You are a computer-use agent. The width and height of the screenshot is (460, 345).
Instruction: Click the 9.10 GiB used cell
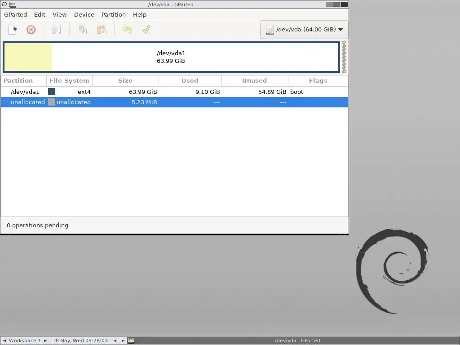pyautogui.click(x=208, y=92)
